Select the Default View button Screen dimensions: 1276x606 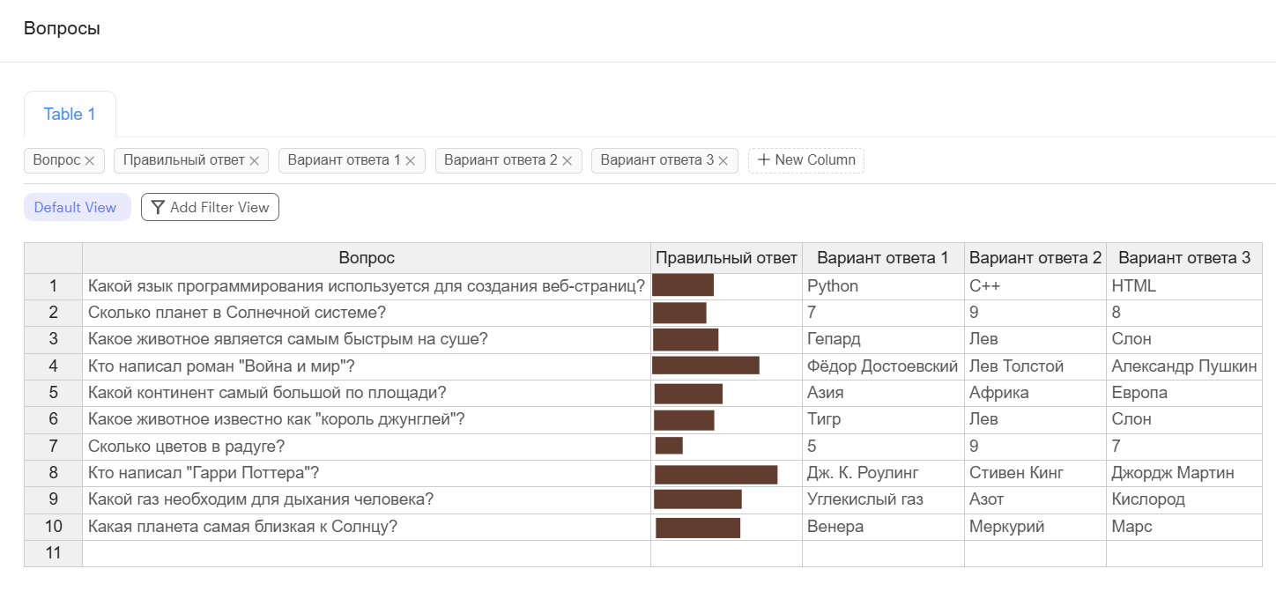coord(76,208)
